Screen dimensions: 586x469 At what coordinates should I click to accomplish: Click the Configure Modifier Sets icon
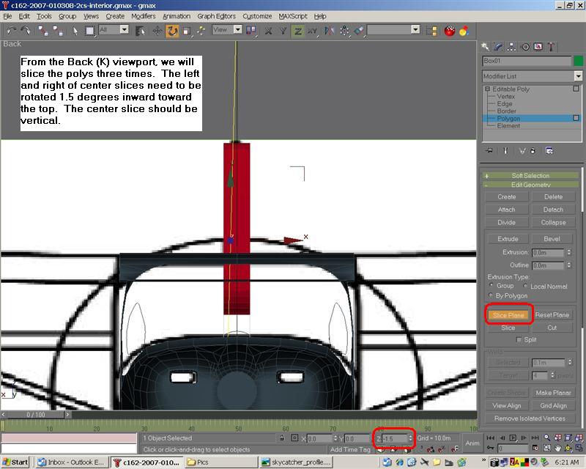pos(549,151)
